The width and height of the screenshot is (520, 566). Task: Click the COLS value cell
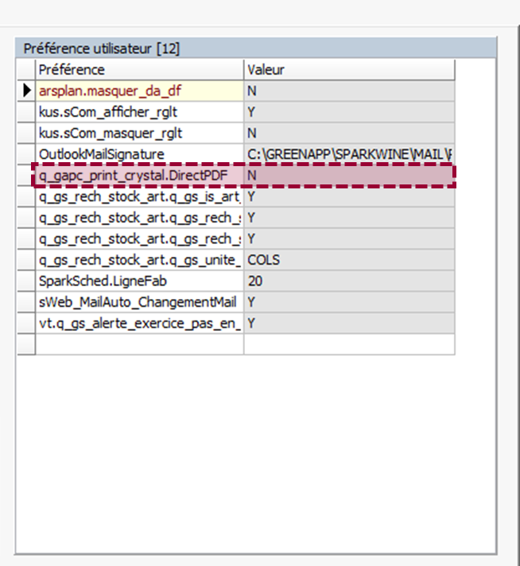point(348,260)
